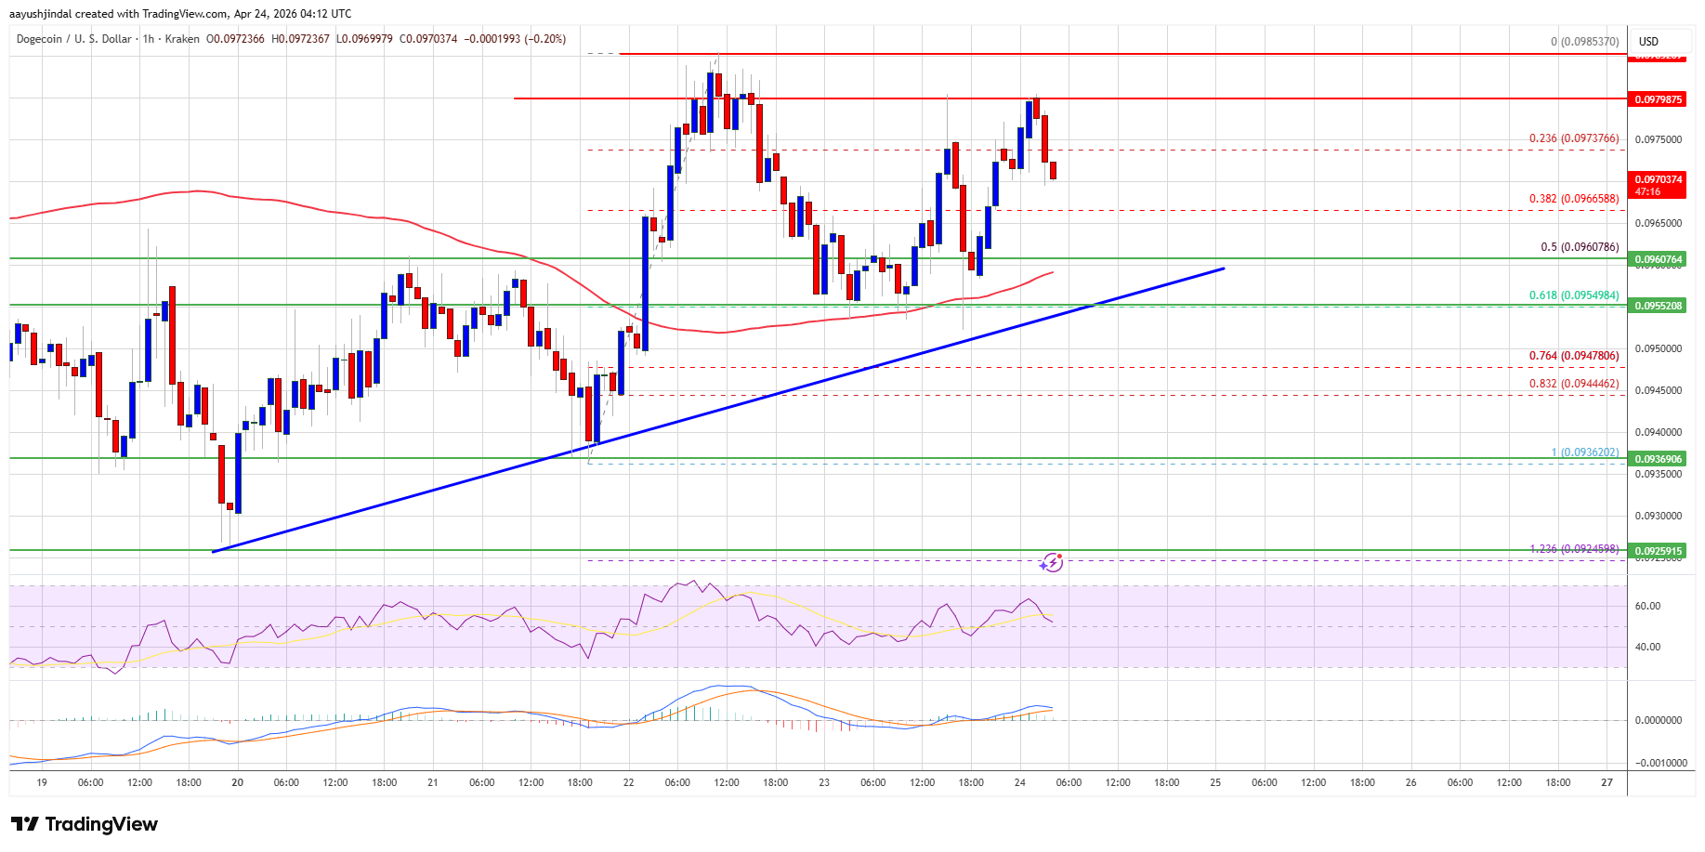This screenshot has width=1705, height=852.
Task: Click the green 0.0925915 price tag
Action: pyautogui.click(x=1658, y=551)
